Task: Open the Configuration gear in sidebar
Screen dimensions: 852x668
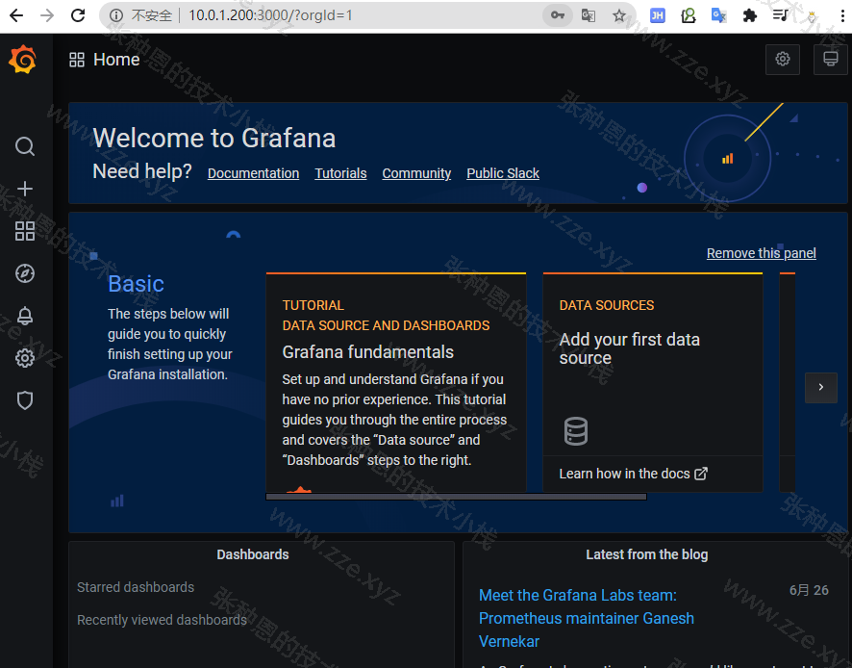Action: click(24, 358)
